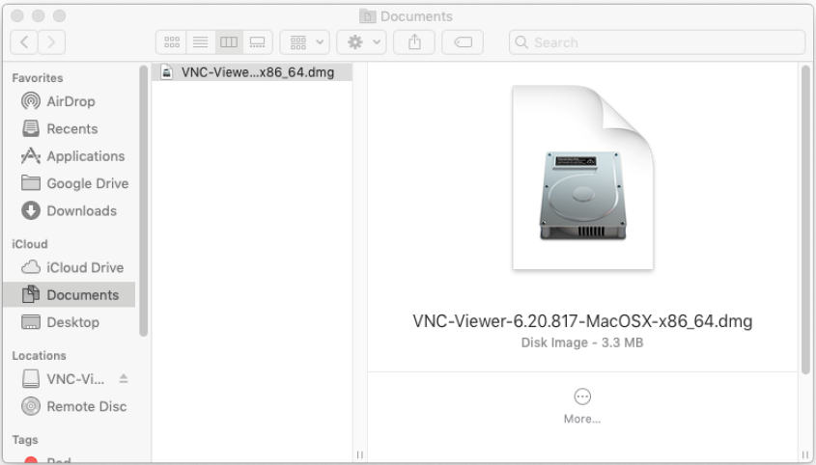This screenshot has height=465, width=816.
Task: Focus the Search field
Action: click(x=657, y=42)
